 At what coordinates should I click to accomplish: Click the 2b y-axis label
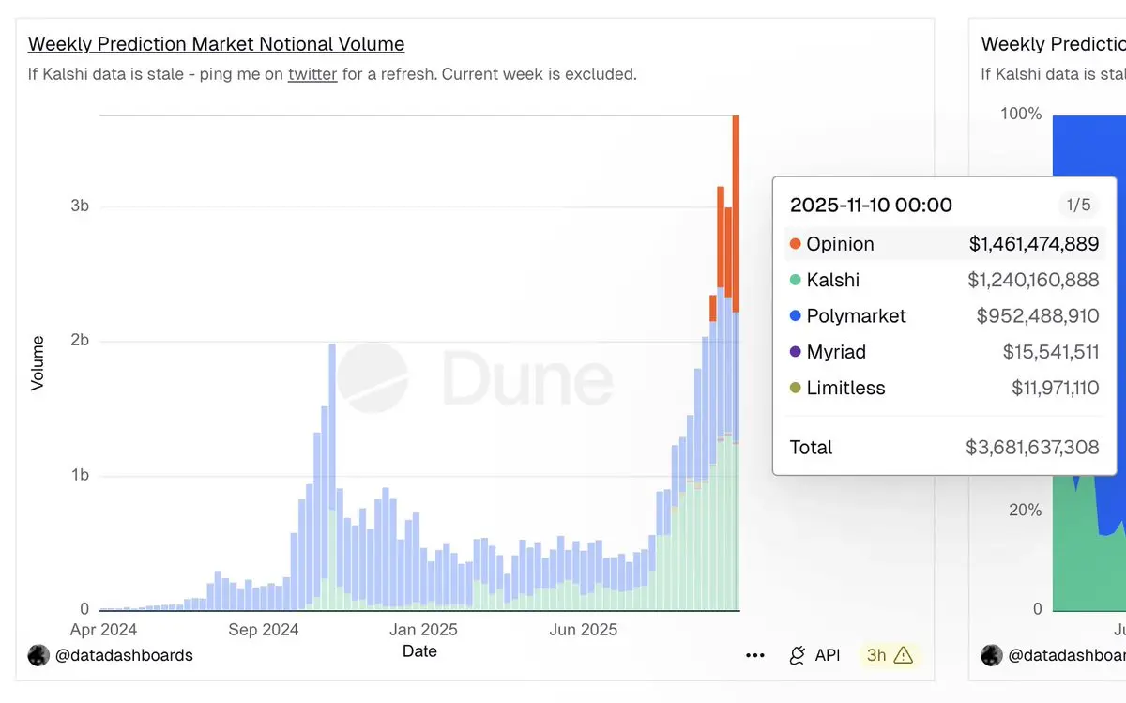80,341
